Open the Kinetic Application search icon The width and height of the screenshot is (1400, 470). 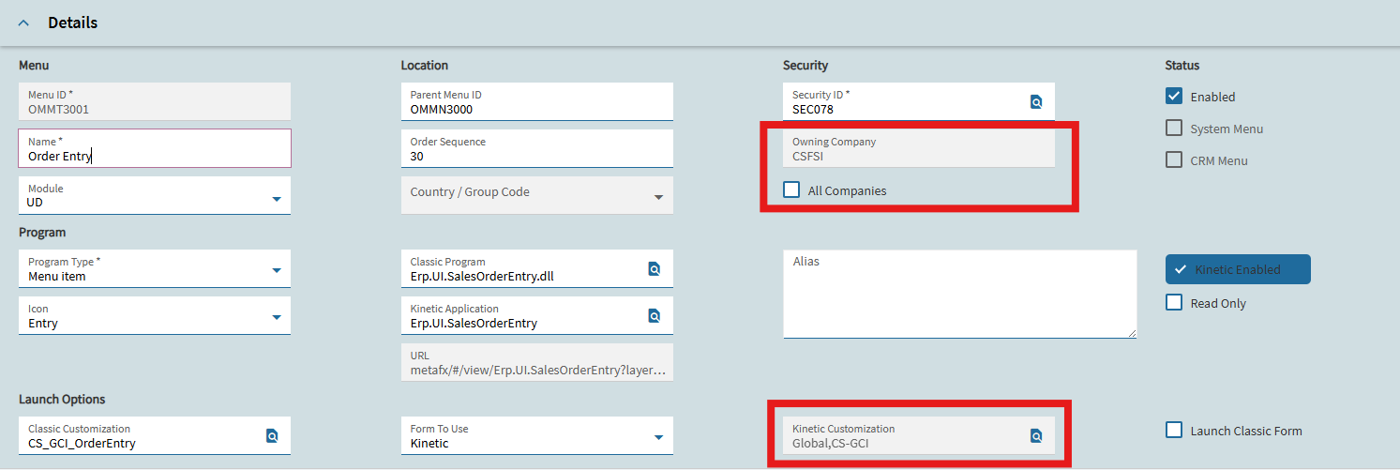pos(655,315)
